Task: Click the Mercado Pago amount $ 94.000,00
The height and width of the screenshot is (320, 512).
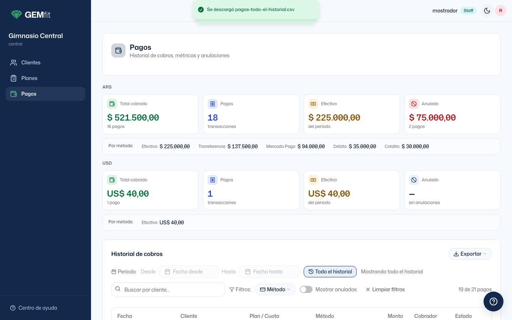Action: coord(311,146)
